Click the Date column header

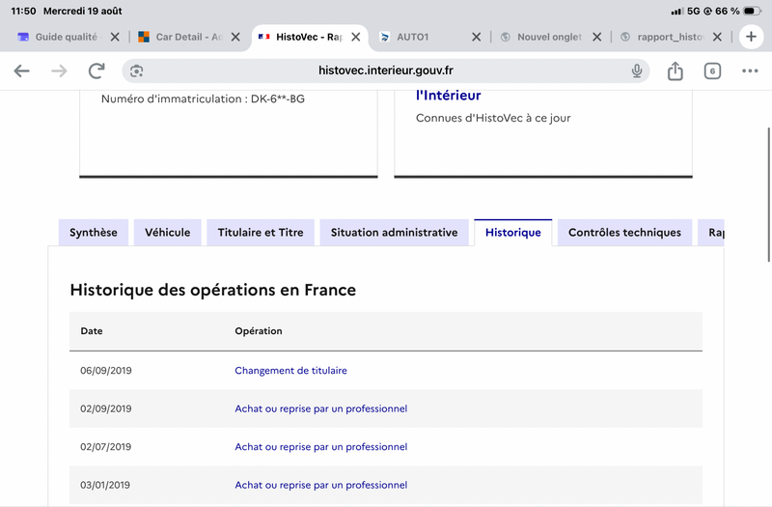pyautogui.click(x=92, y=331)
